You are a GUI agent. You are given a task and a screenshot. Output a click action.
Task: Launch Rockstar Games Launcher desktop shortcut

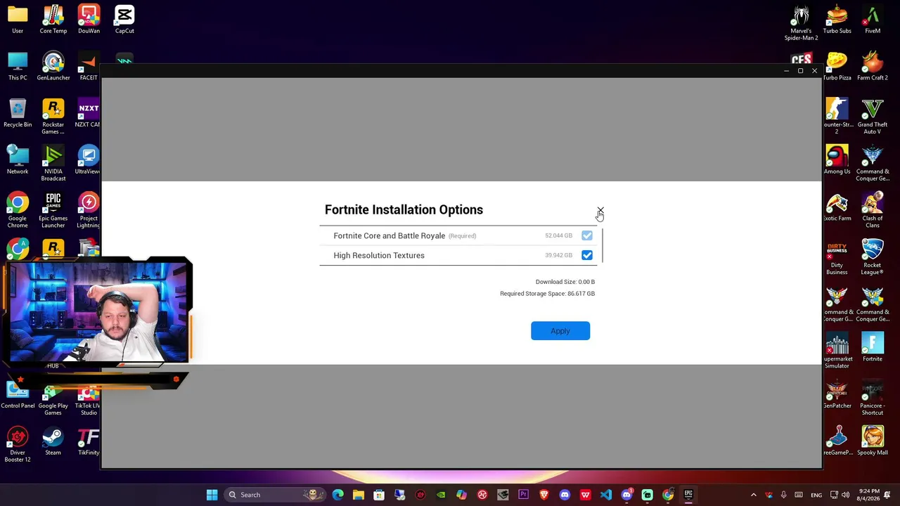click(x=53, y=117)
